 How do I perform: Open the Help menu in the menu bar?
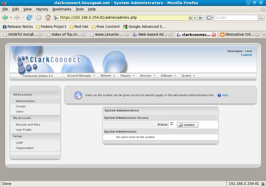point(92,9)
